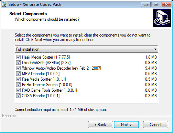Uncheck BeRo Tracker Source component
The image size is (173, 133).
click(18, 85)
